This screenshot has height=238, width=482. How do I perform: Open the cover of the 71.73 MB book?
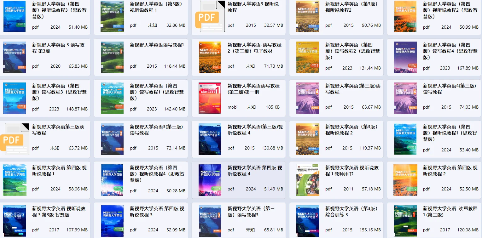coord(210,57)
